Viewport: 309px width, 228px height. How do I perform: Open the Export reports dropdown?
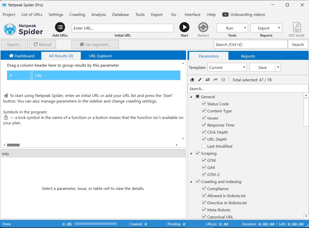(266, 28)
